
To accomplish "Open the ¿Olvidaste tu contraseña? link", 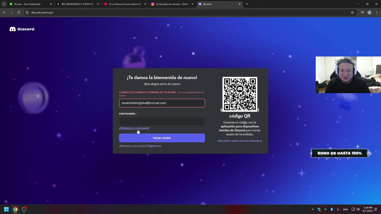I will pyautogui.click(x=134, y=128).
